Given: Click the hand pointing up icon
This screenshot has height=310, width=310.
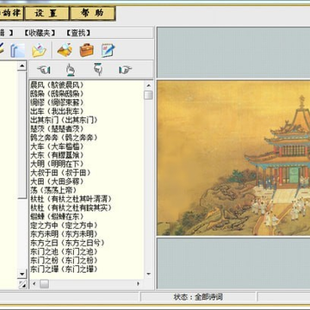Looking at the screenshot, I should tap(71, 70).
